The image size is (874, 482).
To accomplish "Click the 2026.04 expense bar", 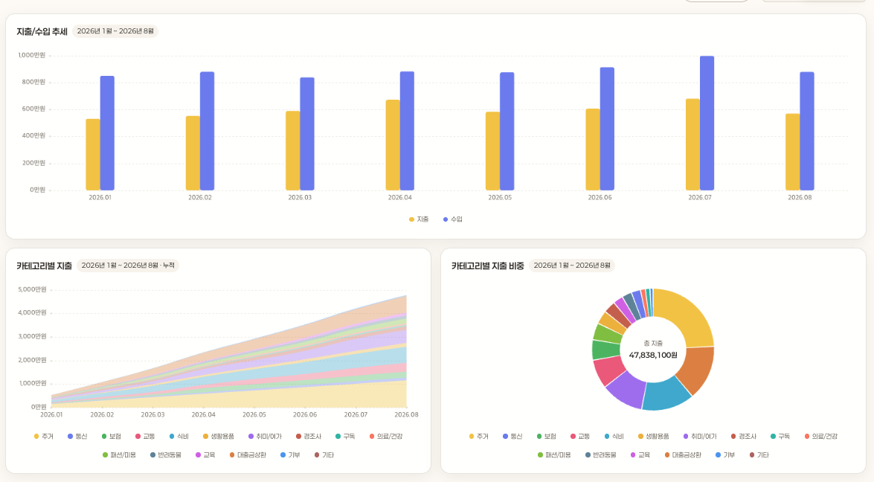I will click(x=393, y=145).
